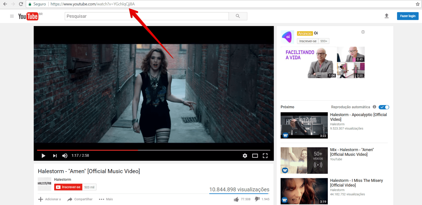Viewport: 422px width, 205px height.
Task: Click the Anúncio ad label
Action: pos(305,33)
